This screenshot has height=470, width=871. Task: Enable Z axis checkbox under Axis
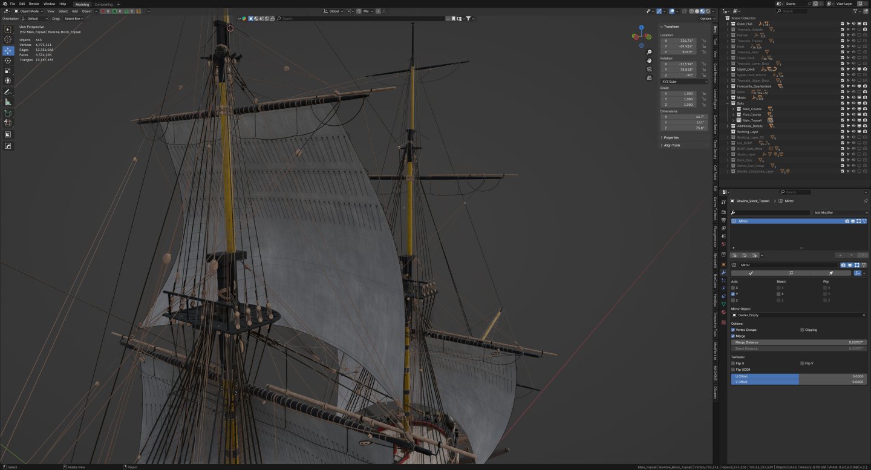[733, 300]
